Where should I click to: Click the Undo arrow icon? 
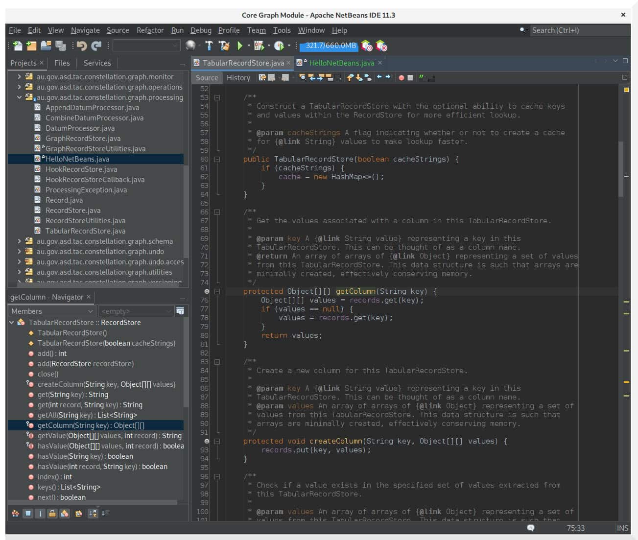point(81,46)
